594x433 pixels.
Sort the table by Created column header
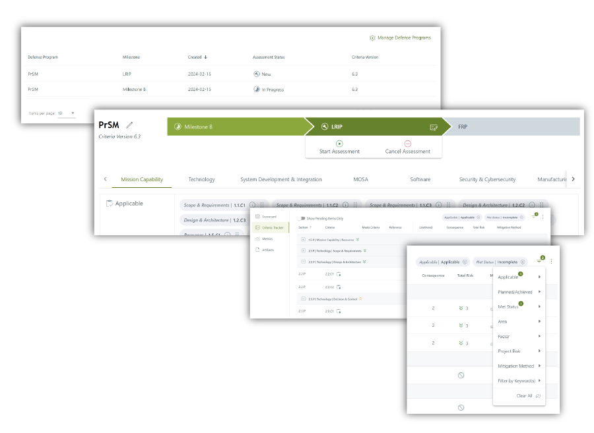(197, 57)
